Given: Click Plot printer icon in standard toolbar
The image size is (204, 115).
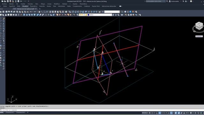Looking at the screenshot, I should tap(6, 12).
